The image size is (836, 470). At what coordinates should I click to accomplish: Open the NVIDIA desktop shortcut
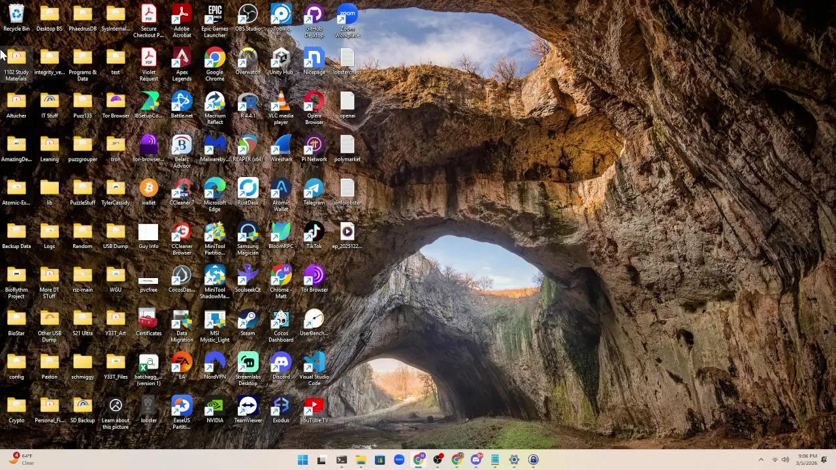click(x=215, y=410)
